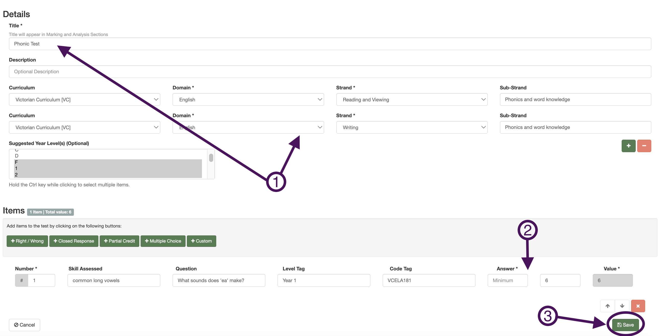This screenshot has width=661, height=336.
Task: Click the year level list scrollbar
Action: point(211,158)
